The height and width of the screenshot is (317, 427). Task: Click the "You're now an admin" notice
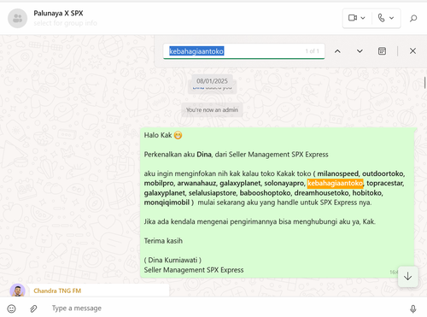coord(212,110)
